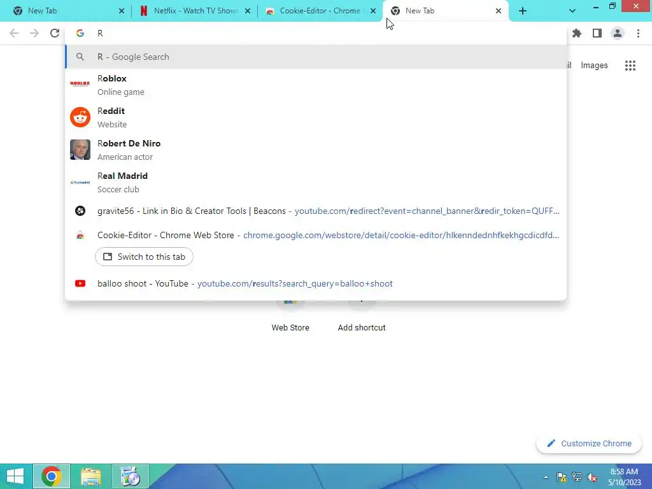Click the Robert De Niro photo
The width and height of the screenshot is (652, 489).
click(x=80, y=150)
